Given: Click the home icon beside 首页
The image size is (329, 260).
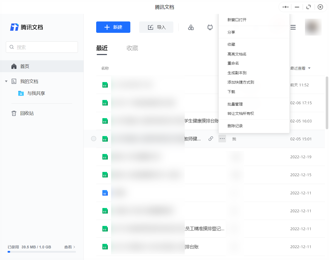Looking at the screenshot, I should point(14,66).
